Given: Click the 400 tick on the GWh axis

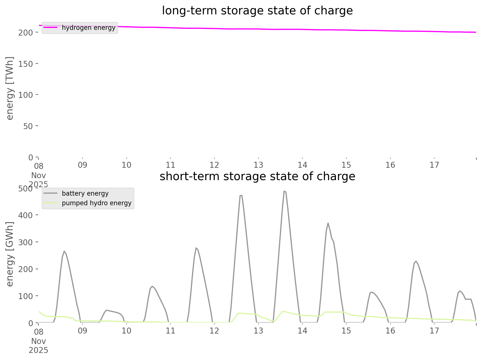Looking at the screenshot, I should point(26,215).
